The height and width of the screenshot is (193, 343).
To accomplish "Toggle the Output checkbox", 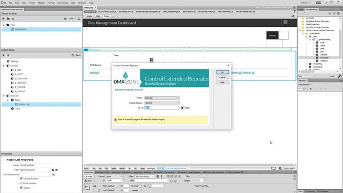I will tap(21, 188).
